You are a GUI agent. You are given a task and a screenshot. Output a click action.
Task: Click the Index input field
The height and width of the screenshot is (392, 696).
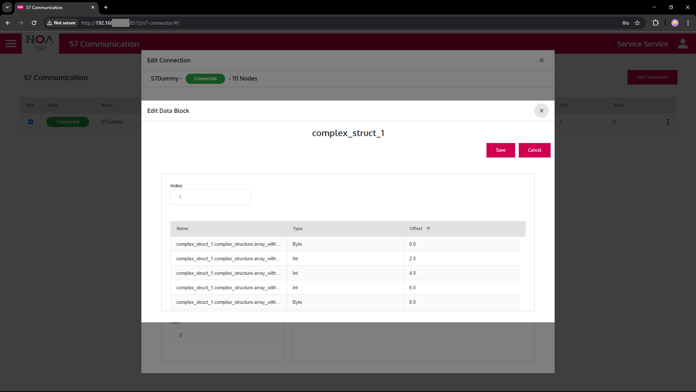(x=211, y=197)
